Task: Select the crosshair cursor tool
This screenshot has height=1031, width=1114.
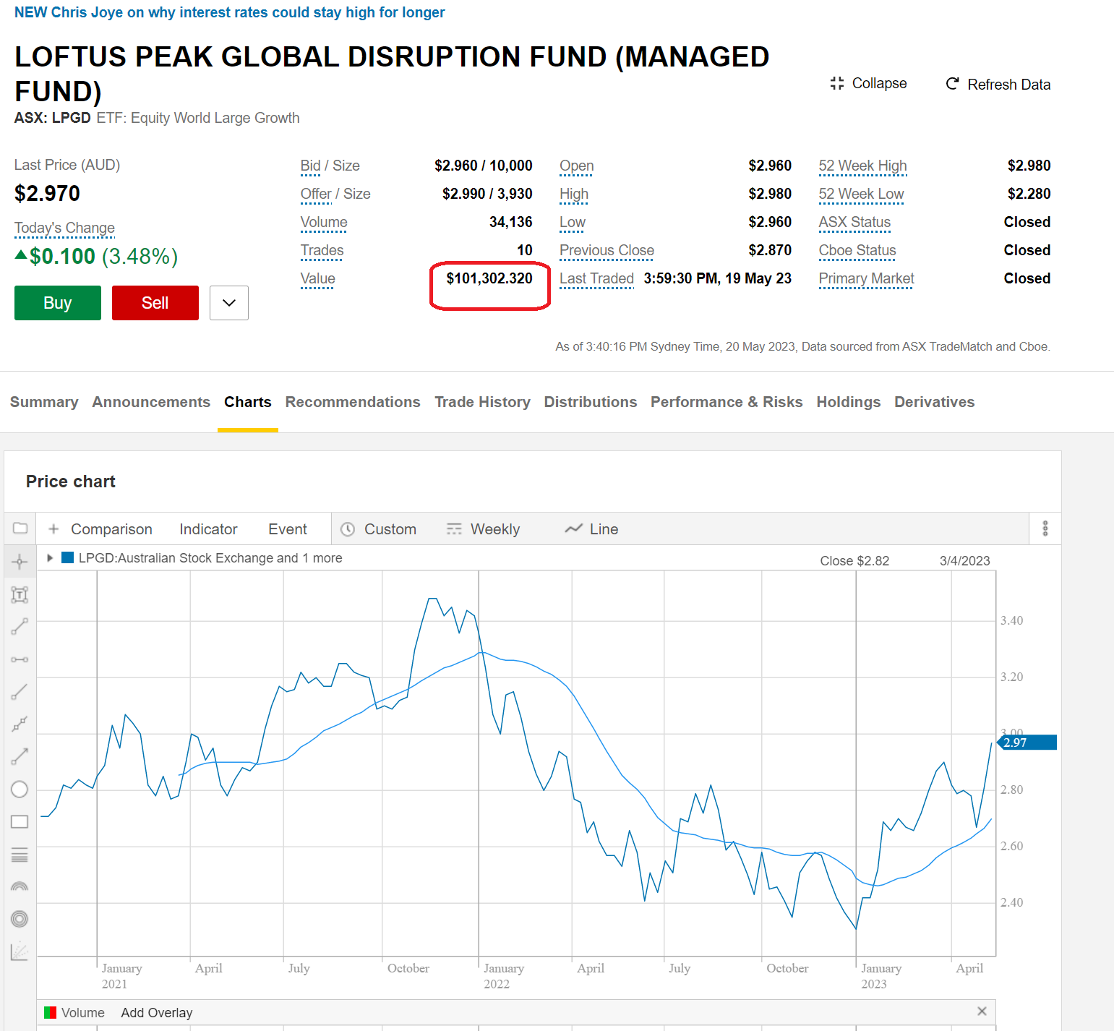Action: [20, 562]
